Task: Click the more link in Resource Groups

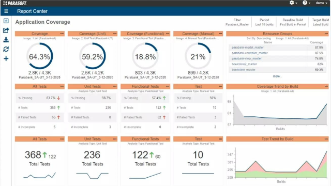Action: (x=277, y=76)
